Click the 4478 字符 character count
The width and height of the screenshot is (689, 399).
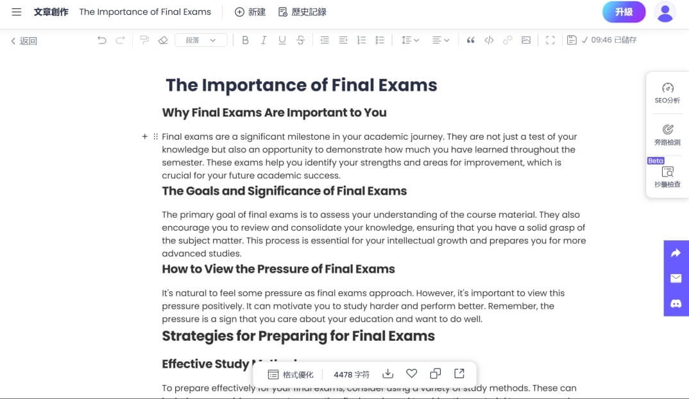click(x=352, y=375)
